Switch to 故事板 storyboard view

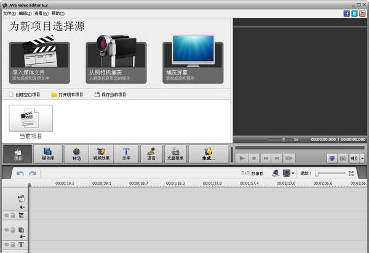253,174
